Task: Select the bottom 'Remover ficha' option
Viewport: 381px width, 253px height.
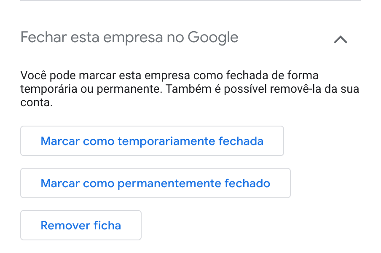Action: coord(81,225)
